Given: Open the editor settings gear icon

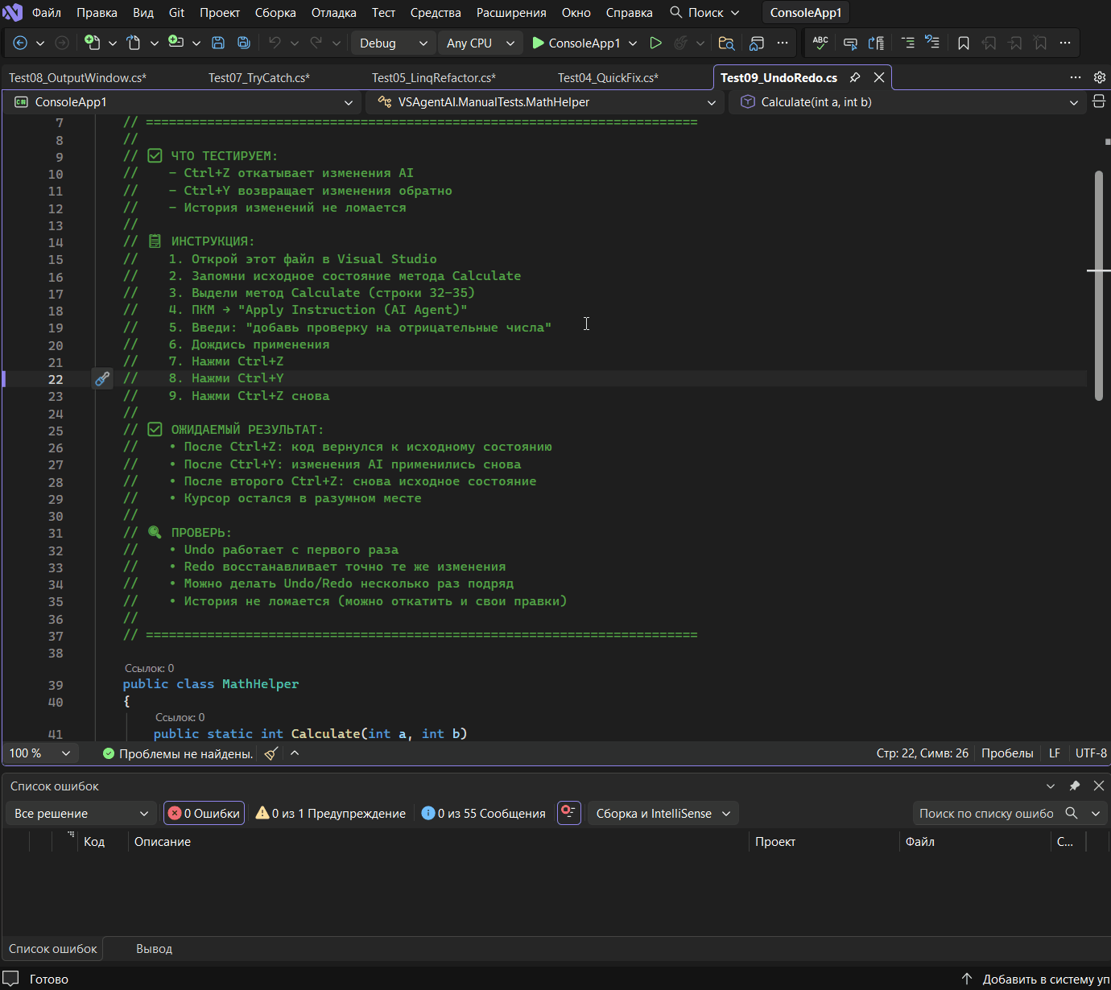Looking at the screenshot, I should (1099, 77).
